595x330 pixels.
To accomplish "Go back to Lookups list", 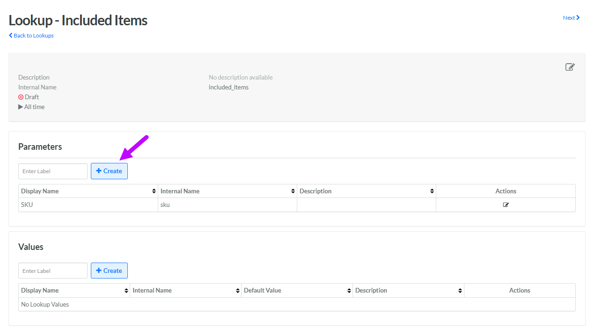I will tap(31, 36).
